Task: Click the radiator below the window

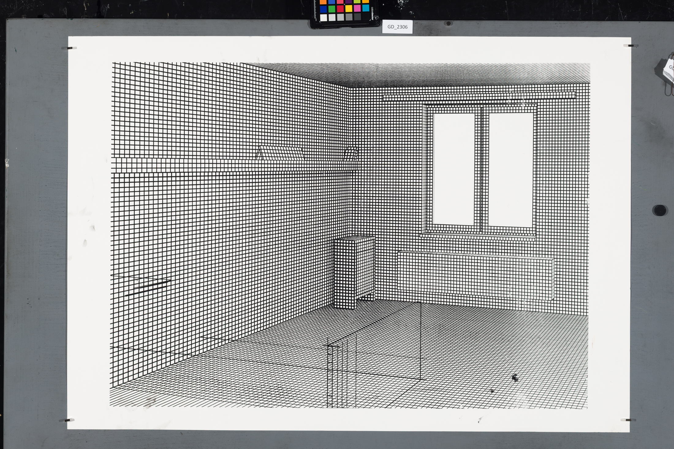Action: pyautogui.click(x=475, y=274)
